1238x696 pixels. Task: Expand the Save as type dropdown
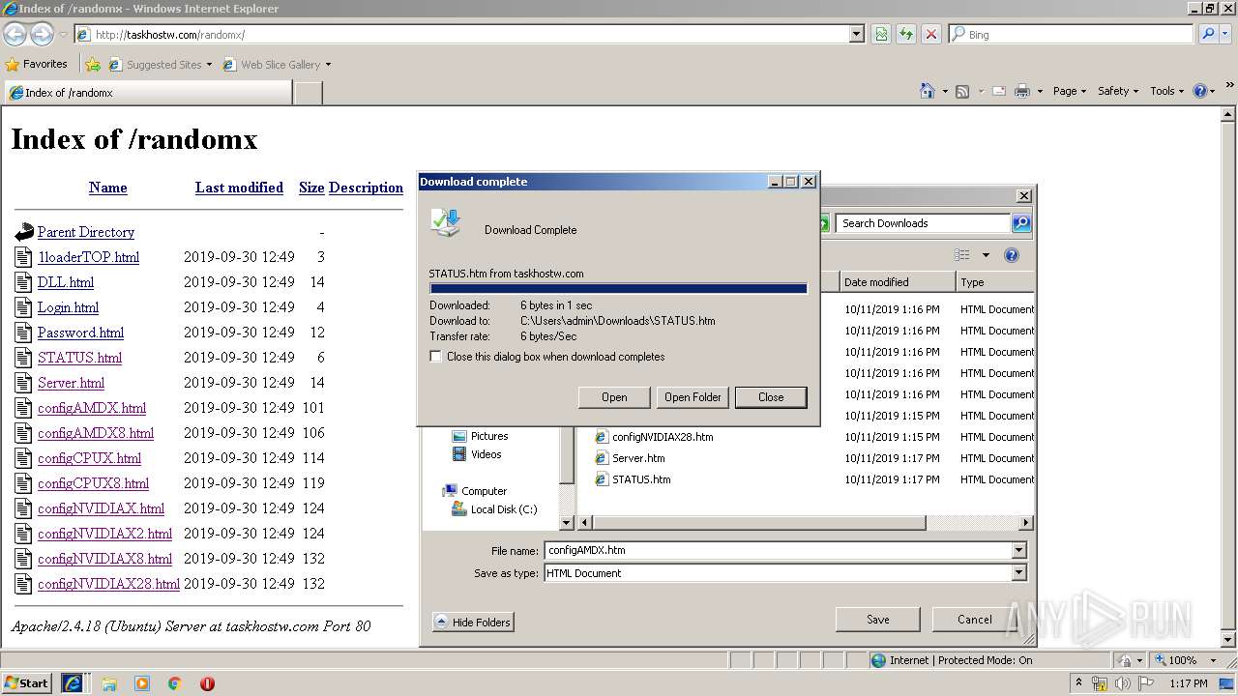click(1018, 572)
